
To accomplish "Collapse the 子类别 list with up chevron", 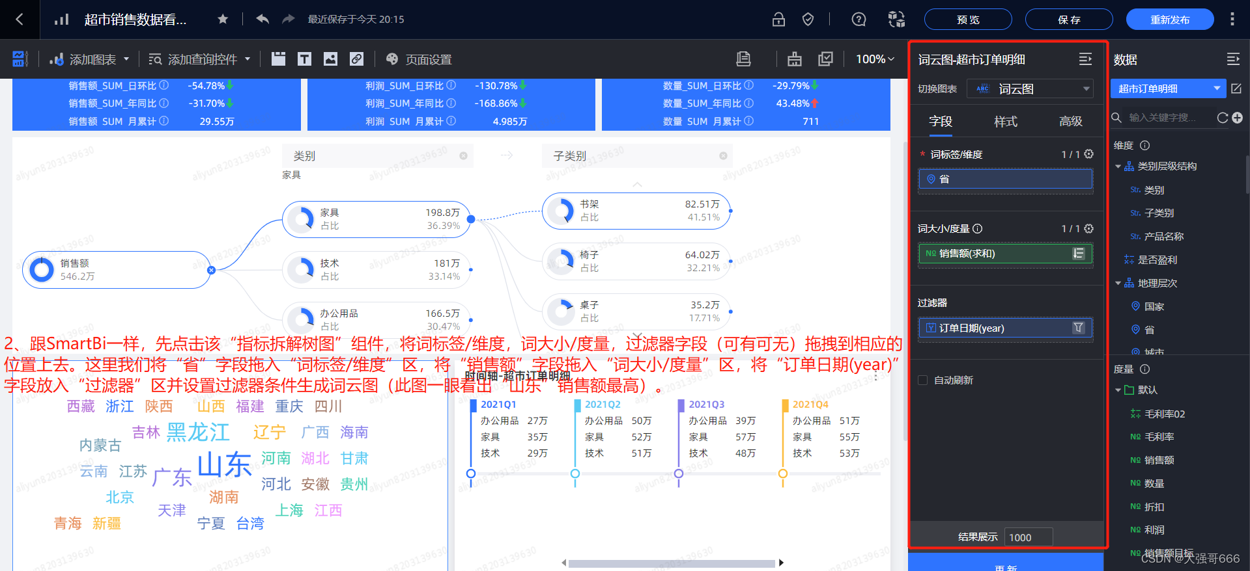I will click(x=638, y=185).
